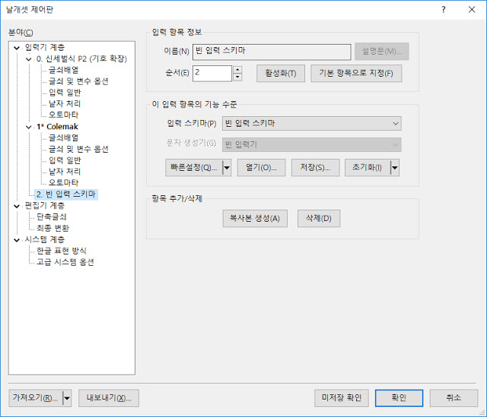The height and width of the screenshot is (417, 487).
Task: Select 글쇠배열 under Colemak
Action: point(64,138)
